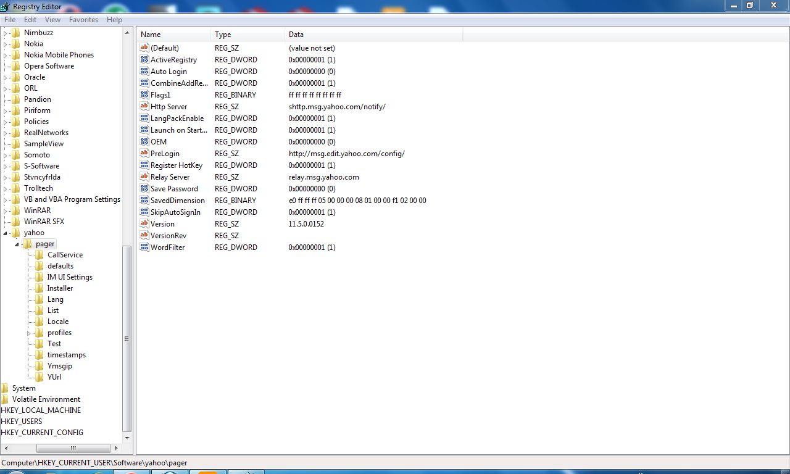Screen dimensions: 790x474
Task: Click the Http Server string icon
Action: click(x=144, y=107)
